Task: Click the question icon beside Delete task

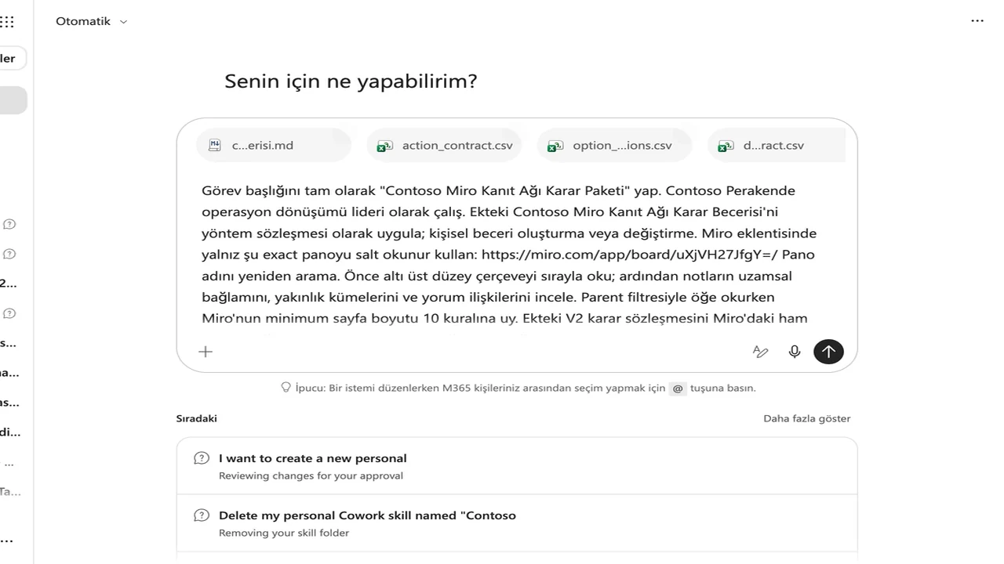Action: coord(202,515)
